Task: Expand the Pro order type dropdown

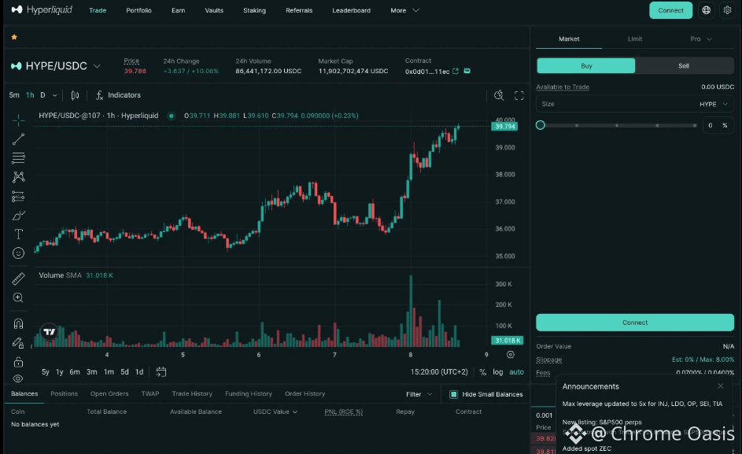Action: click(701, 39)
